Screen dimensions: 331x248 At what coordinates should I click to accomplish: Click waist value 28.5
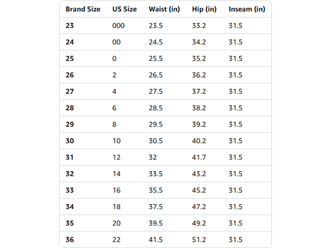coord(155,108)
